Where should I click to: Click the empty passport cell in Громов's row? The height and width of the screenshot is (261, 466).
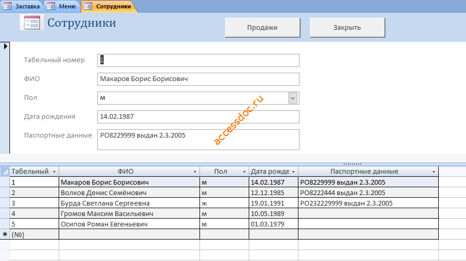[x=368, y=213]
